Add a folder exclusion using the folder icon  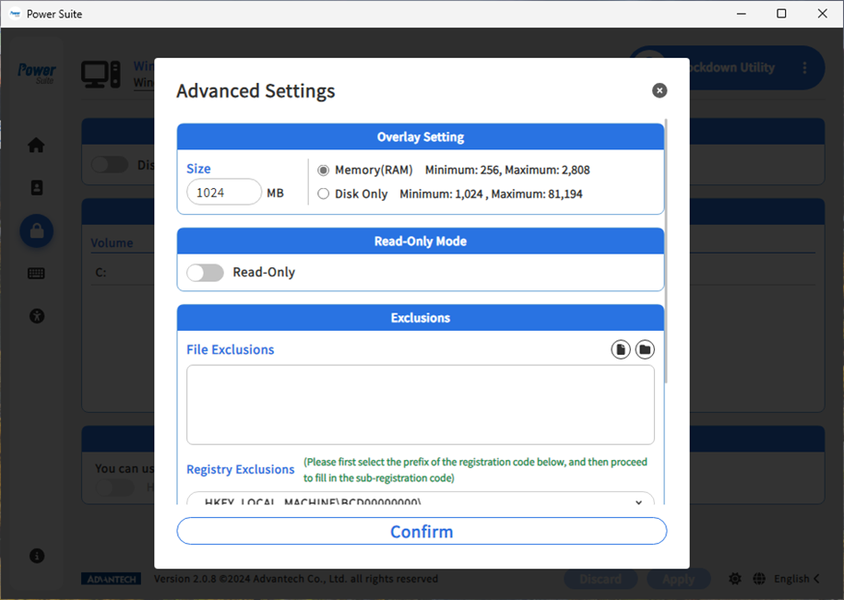644,349
